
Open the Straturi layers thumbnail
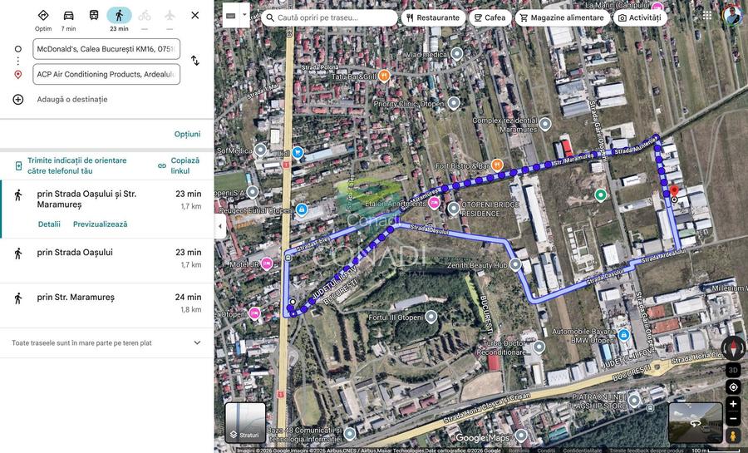(x=245, y=422)
